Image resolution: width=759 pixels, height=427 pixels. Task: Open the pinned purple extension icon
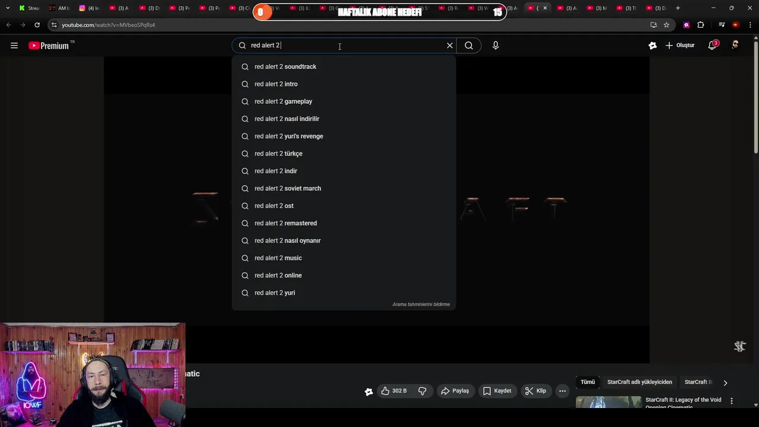687,25
